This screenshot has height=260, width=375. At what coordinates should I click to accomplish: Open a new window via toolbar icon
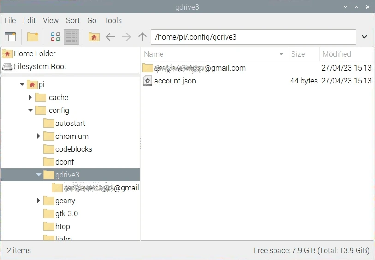10,37
